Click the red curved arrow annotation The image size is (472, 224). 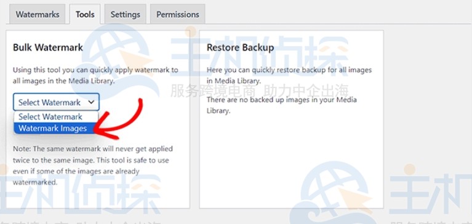click(x=118, y=121)
